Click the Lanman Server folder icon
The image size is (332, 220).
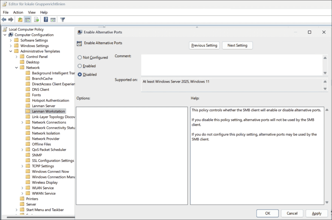[28, 106]
